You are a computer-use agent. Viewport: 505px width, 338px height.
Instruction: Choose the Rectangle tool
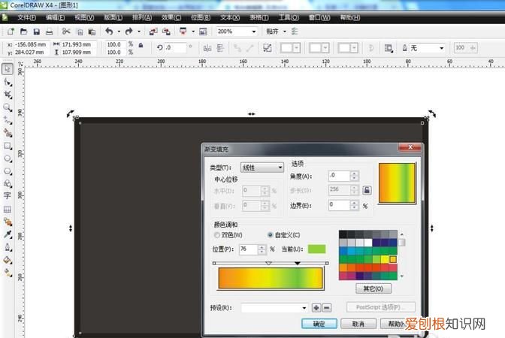click(8, 146)
